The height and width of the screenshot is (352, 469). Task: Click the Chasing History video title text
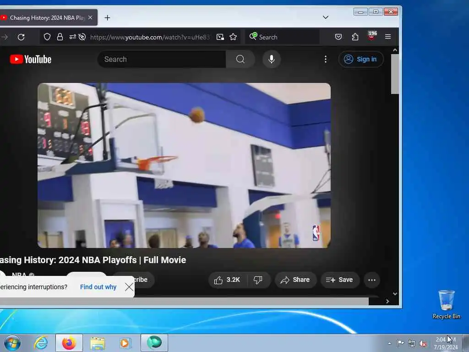click(93, 260)
